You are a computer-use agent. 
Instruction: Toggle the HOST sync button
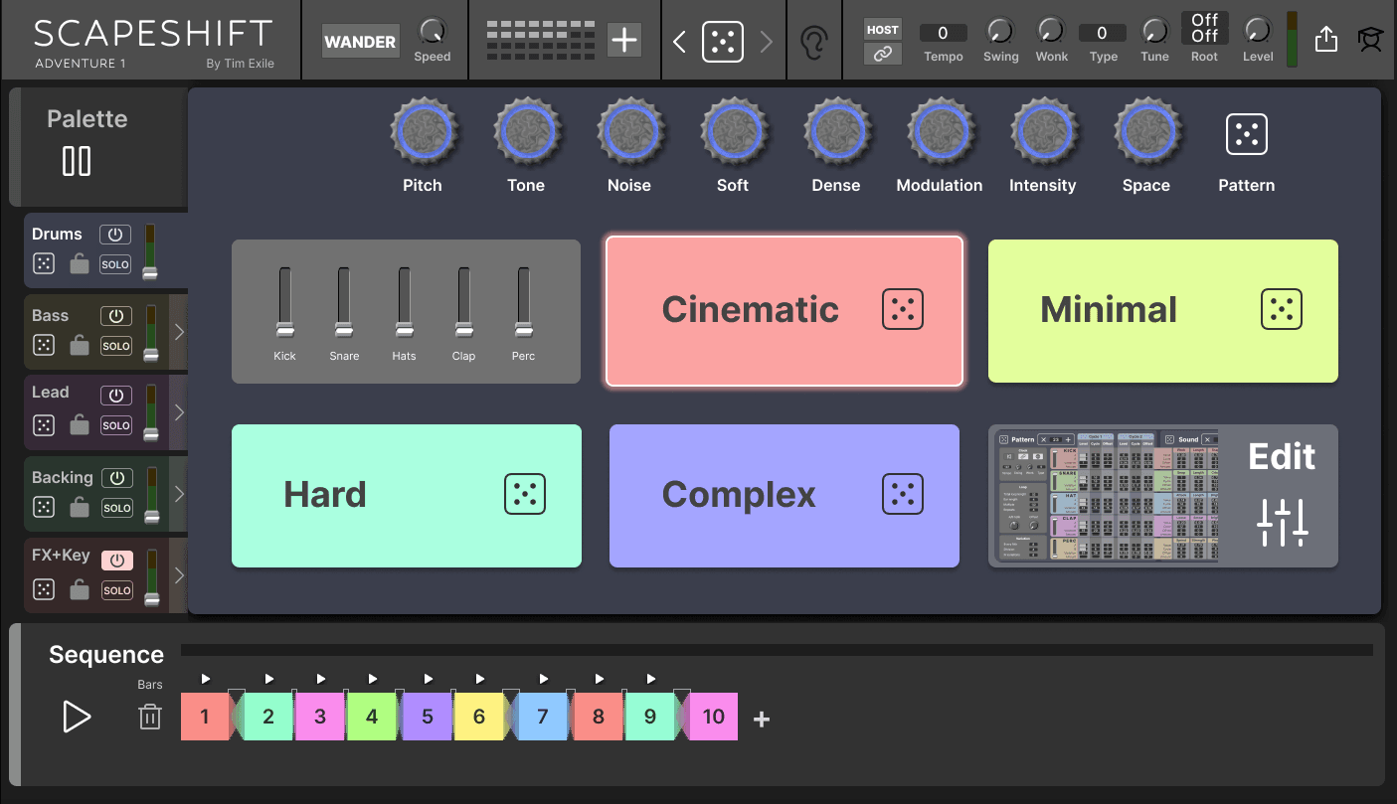[883, 30]
